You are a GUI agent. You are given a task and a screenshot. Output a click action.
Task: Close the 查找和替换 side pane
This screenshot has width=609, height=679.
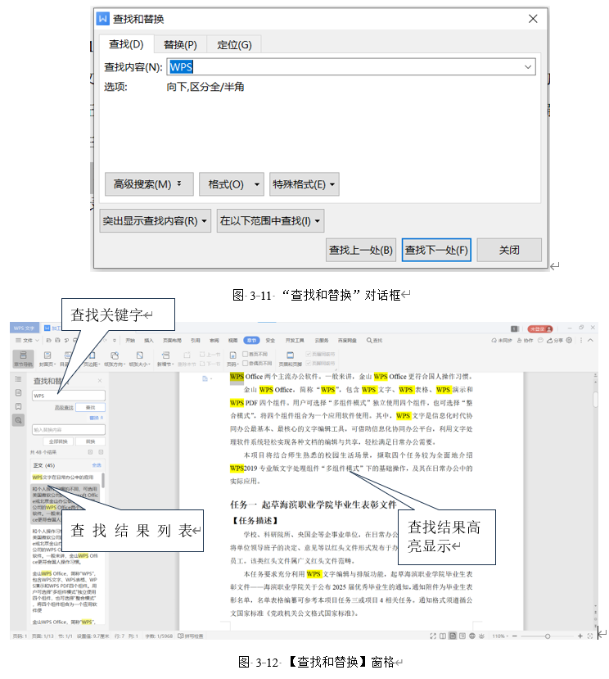tap(100, 381)
